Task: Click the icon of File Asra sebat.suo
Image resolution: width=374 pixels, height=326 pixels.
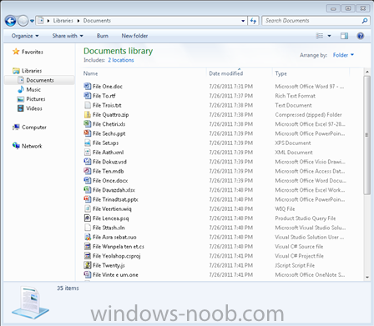Action: point(88,237)
